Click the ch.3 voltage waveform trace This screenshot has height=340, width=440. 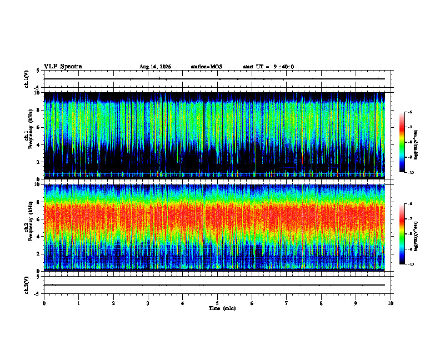[214, 285]
